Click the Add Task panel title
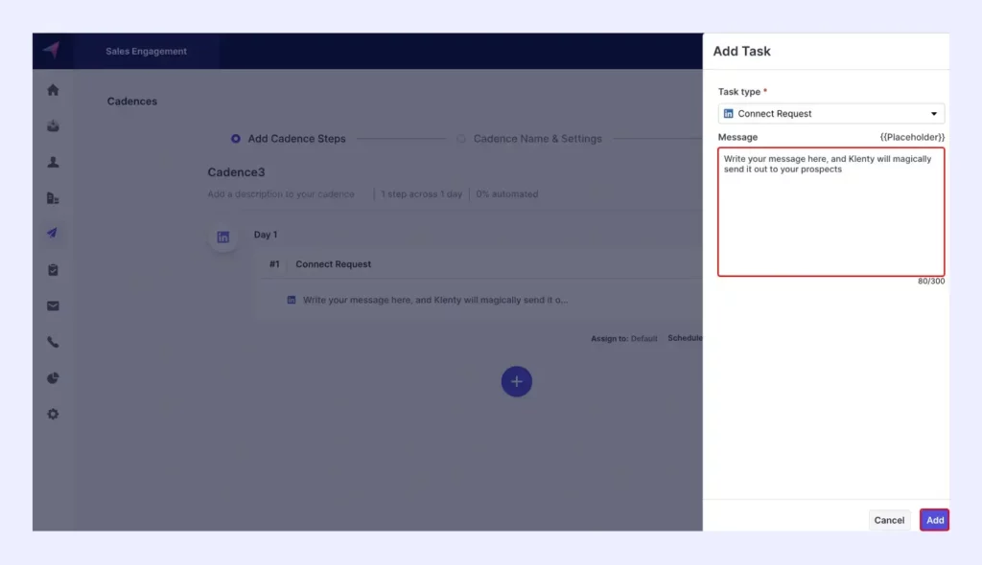This screenshot has height=565, width=982. click(741, 52)
